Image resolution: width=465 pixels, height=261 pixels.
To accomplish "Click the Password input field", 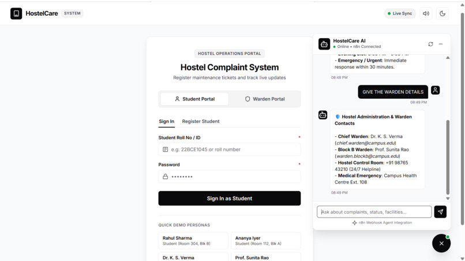I will tap(230, 176).
